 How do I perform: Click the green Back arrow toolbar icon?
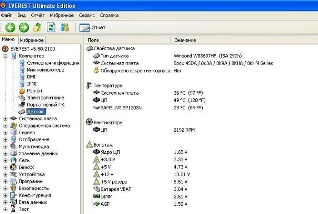click(10, 27)
